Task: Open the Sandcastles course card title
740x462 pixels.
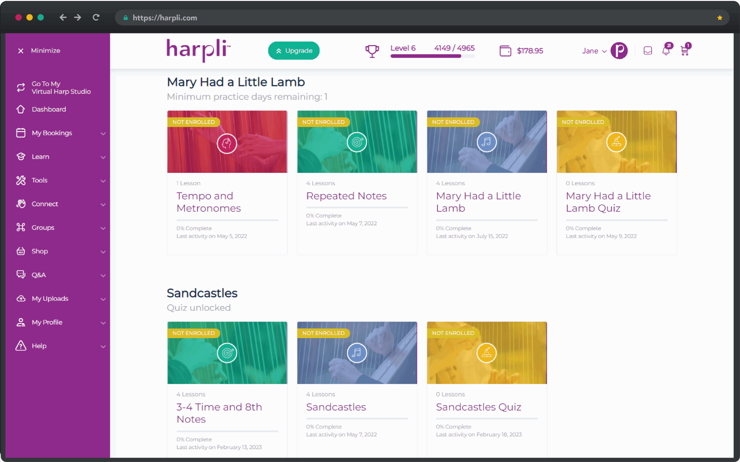Action: coord(336,407)
